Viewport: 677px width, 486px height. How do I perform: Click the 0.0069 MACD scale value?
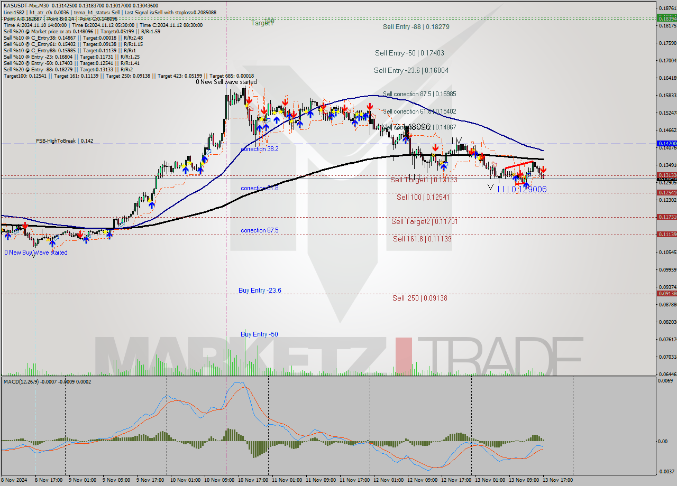(665, 380)
